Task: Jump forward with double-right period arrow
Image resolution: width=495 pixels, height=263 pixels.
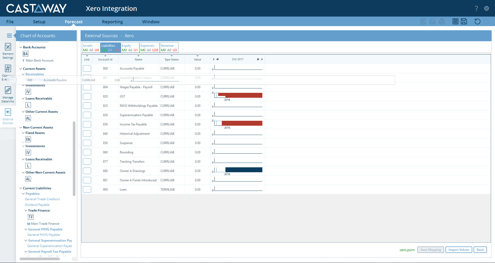Action: [x=258, y=59]
